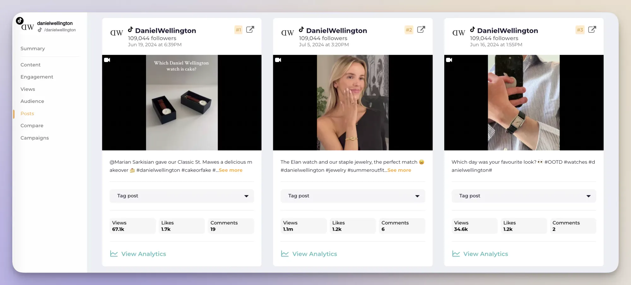Click the Likes 1.7k stat box
The height and width of the screenshot is (285, 631).
(182, 226)
